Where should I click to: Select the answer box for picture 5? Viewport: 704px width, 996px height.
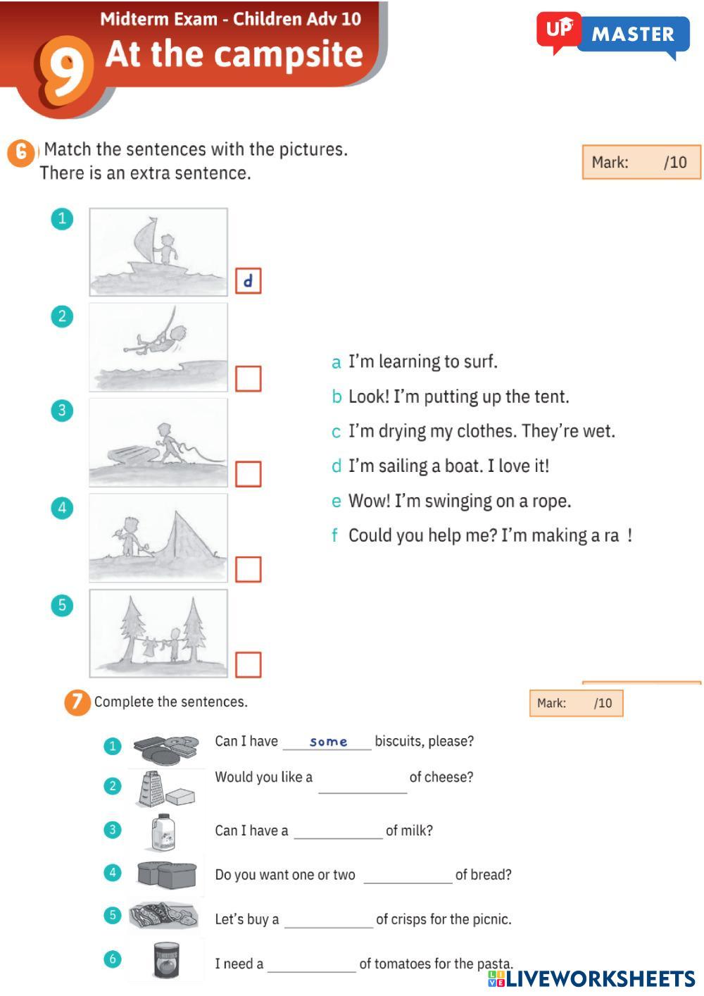(x=248, y=664)
